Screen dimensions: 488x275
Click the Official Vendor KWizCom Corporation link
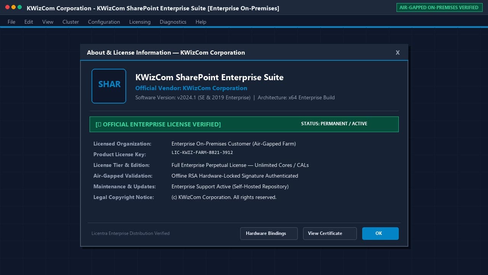[191, 88]
